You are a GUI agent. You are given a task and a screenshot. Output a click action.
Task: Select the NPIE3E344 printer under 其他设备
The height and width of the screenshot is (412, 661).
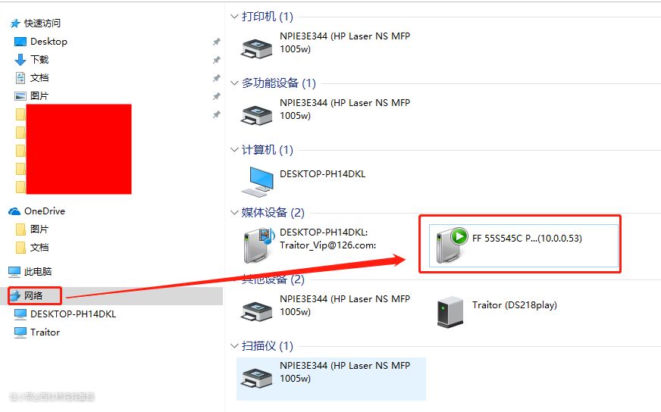coord(256,311)
